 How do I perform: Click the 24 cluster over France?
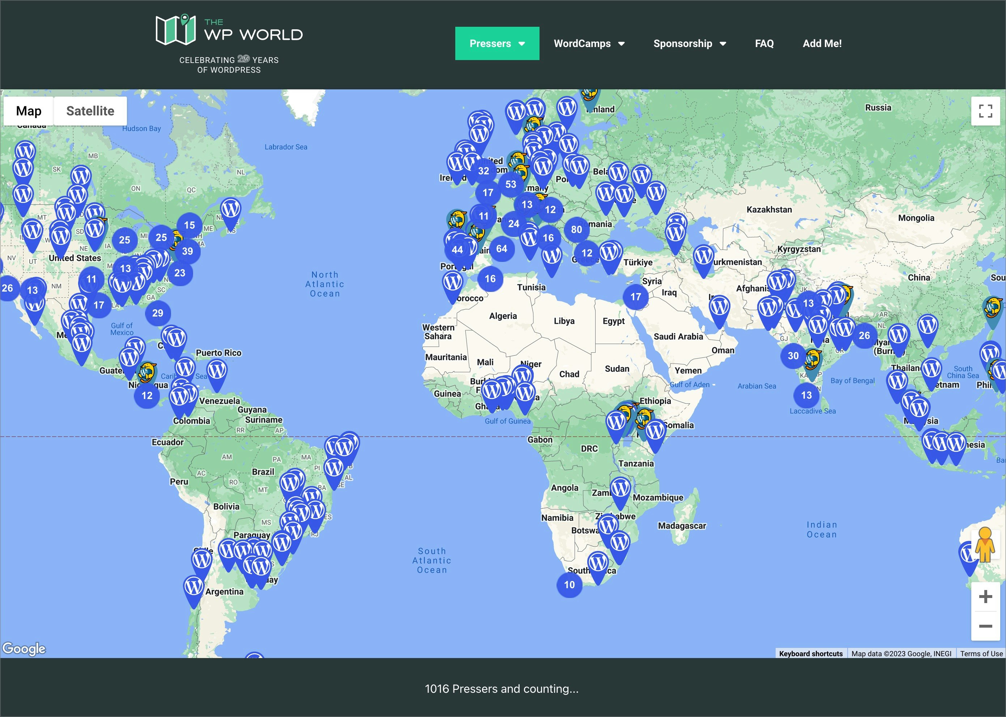513,224
